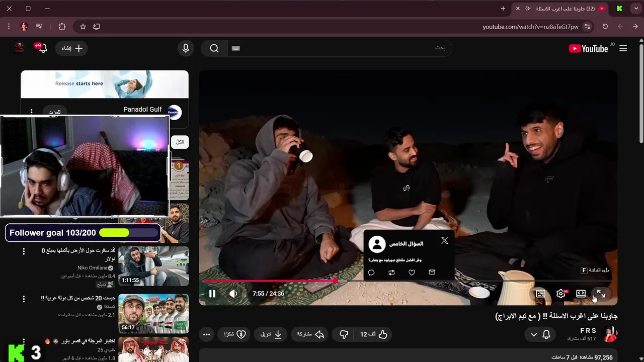Open video title لقد سافرت حول الأرض
The height and width of the screenshot is (362, 644).
[x=78, y=254]
